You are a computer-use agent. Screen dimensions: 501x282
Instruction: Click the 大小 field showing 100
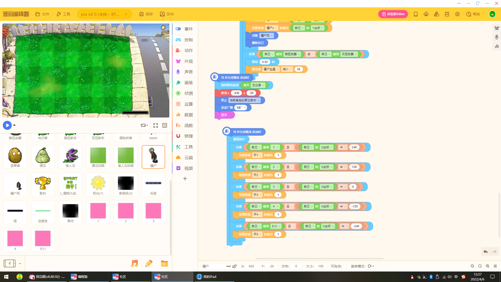point(321,266)
